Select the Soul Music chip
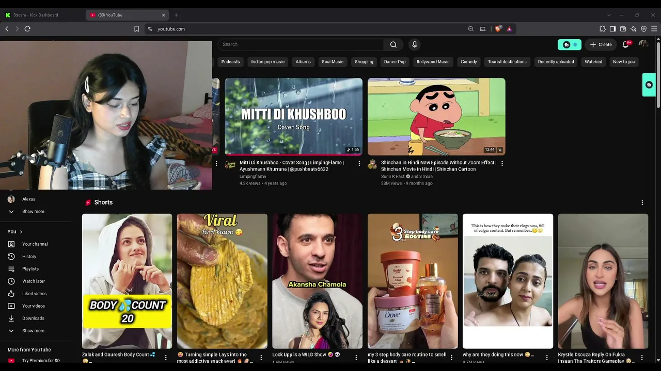 333,62
